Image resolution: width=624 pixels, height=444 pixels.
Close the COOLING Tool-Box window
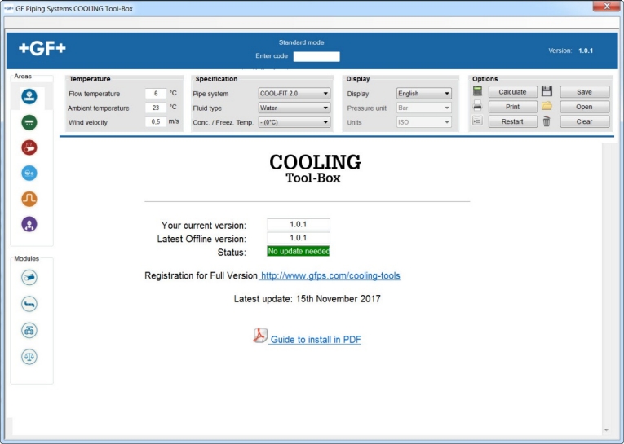pos(607,6)
